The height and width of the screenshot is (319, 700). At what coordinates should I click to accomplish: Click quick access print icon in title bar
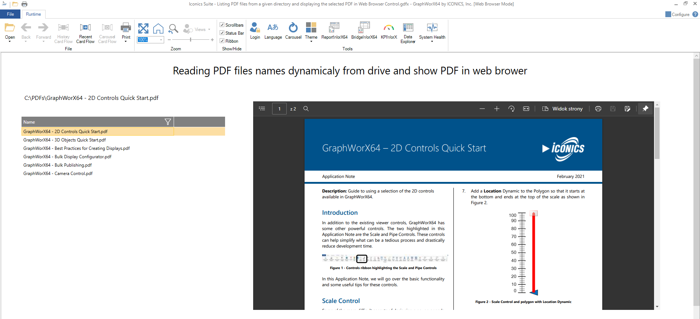tap(24, 4)
